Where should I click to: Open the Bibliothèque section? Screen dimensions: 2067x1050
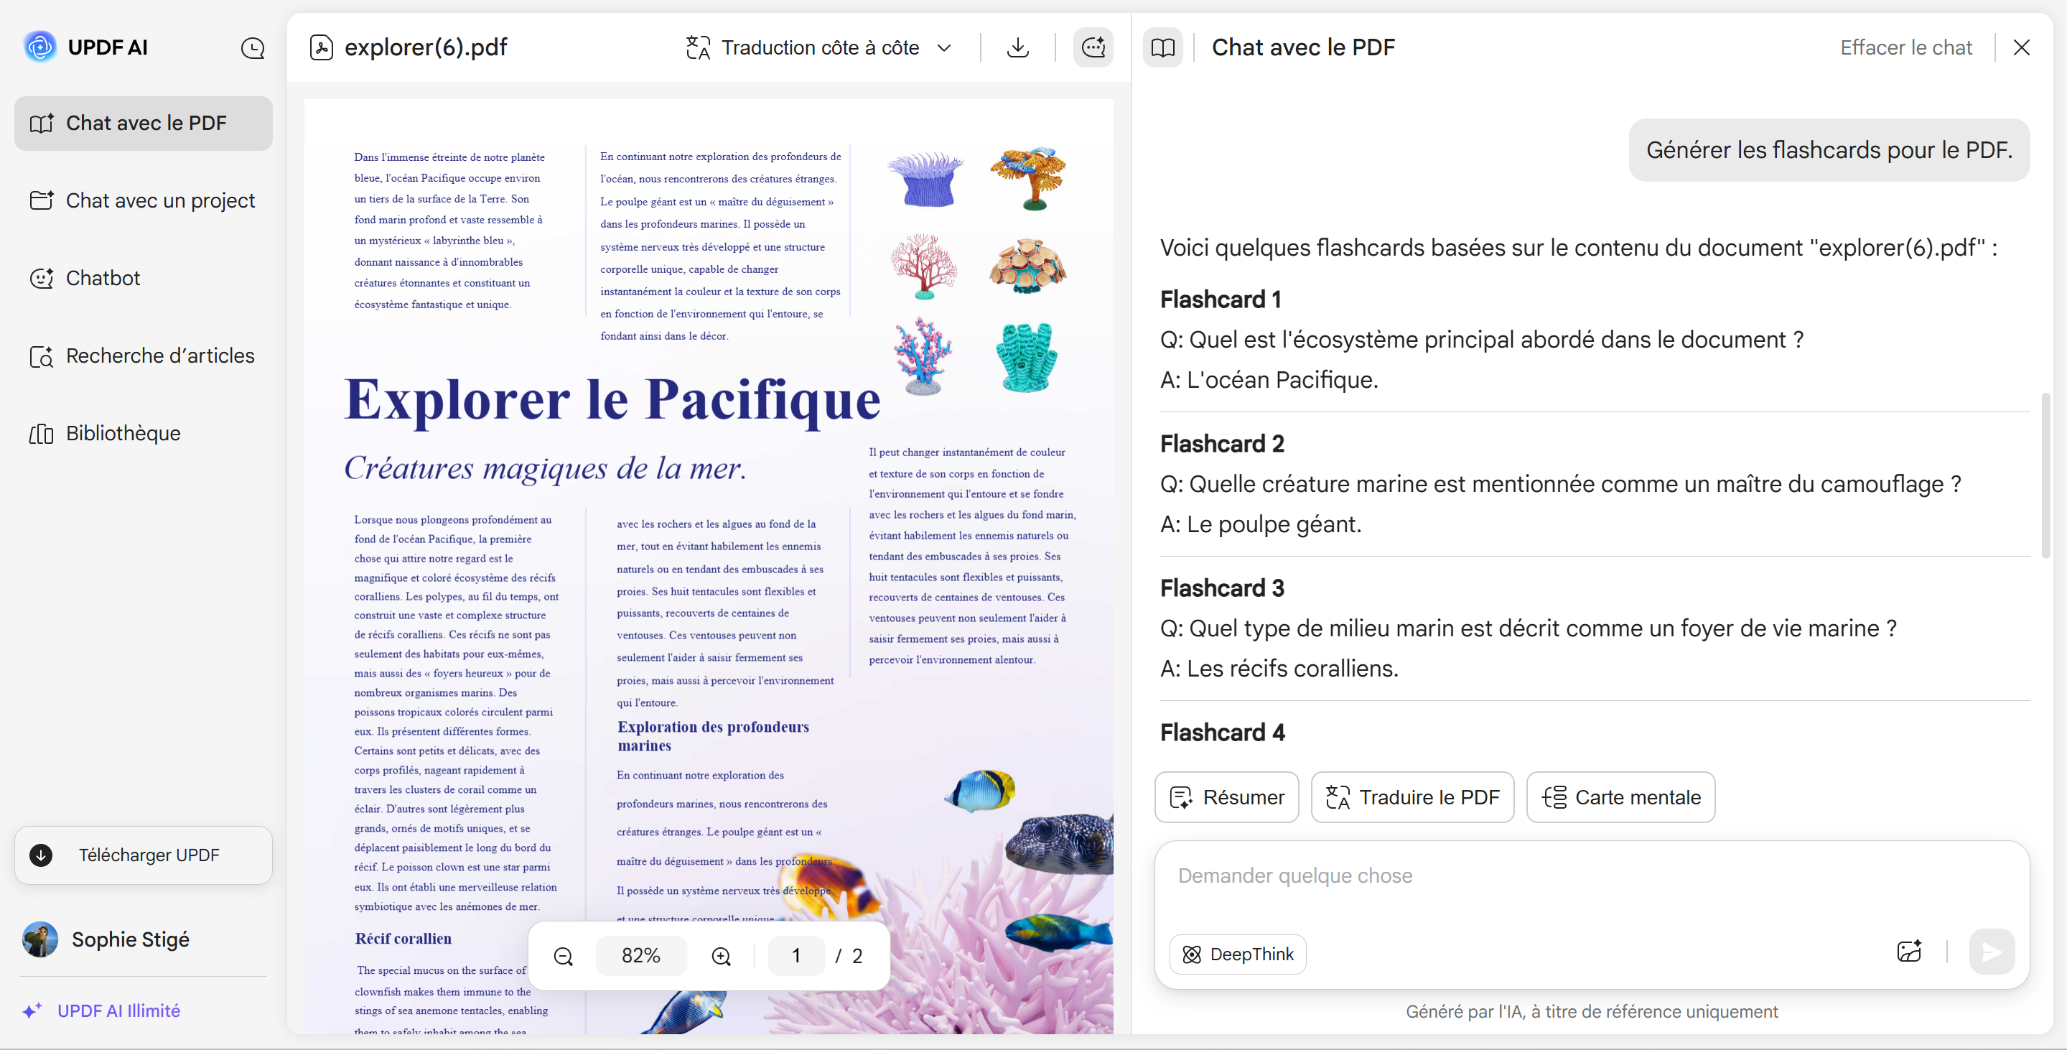click(x=144, y=434)
